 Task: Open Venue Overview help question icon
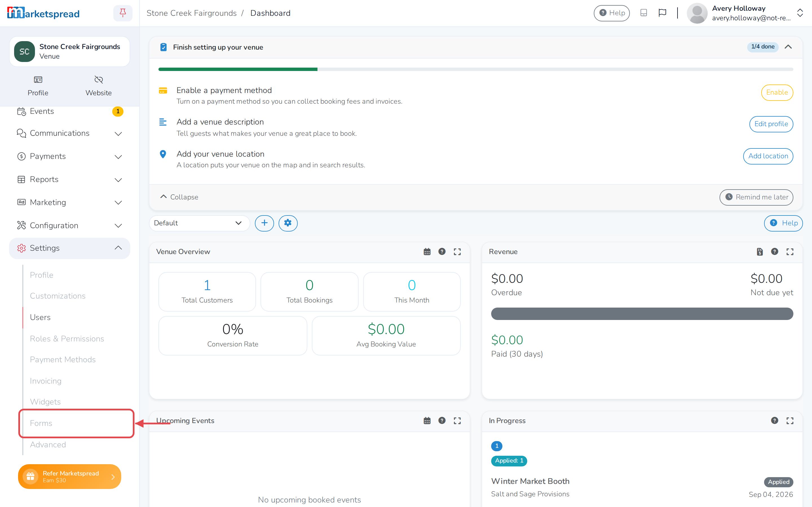[x=442, y=252]
